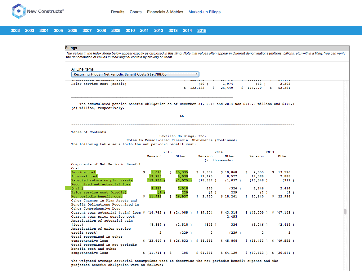Switch to the 2007 filing year
Image resolution: width=362 pixels, height=277 pixels.
87,30
